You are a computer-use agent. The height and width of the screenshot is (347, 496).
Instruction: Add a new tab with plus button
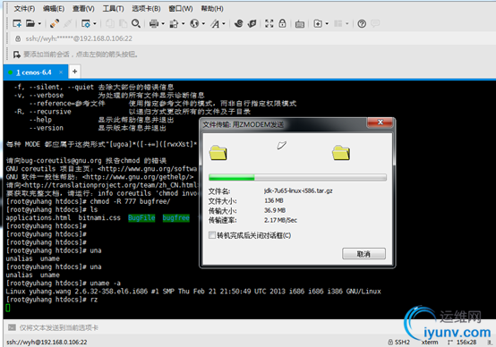(x=74, y=72)
